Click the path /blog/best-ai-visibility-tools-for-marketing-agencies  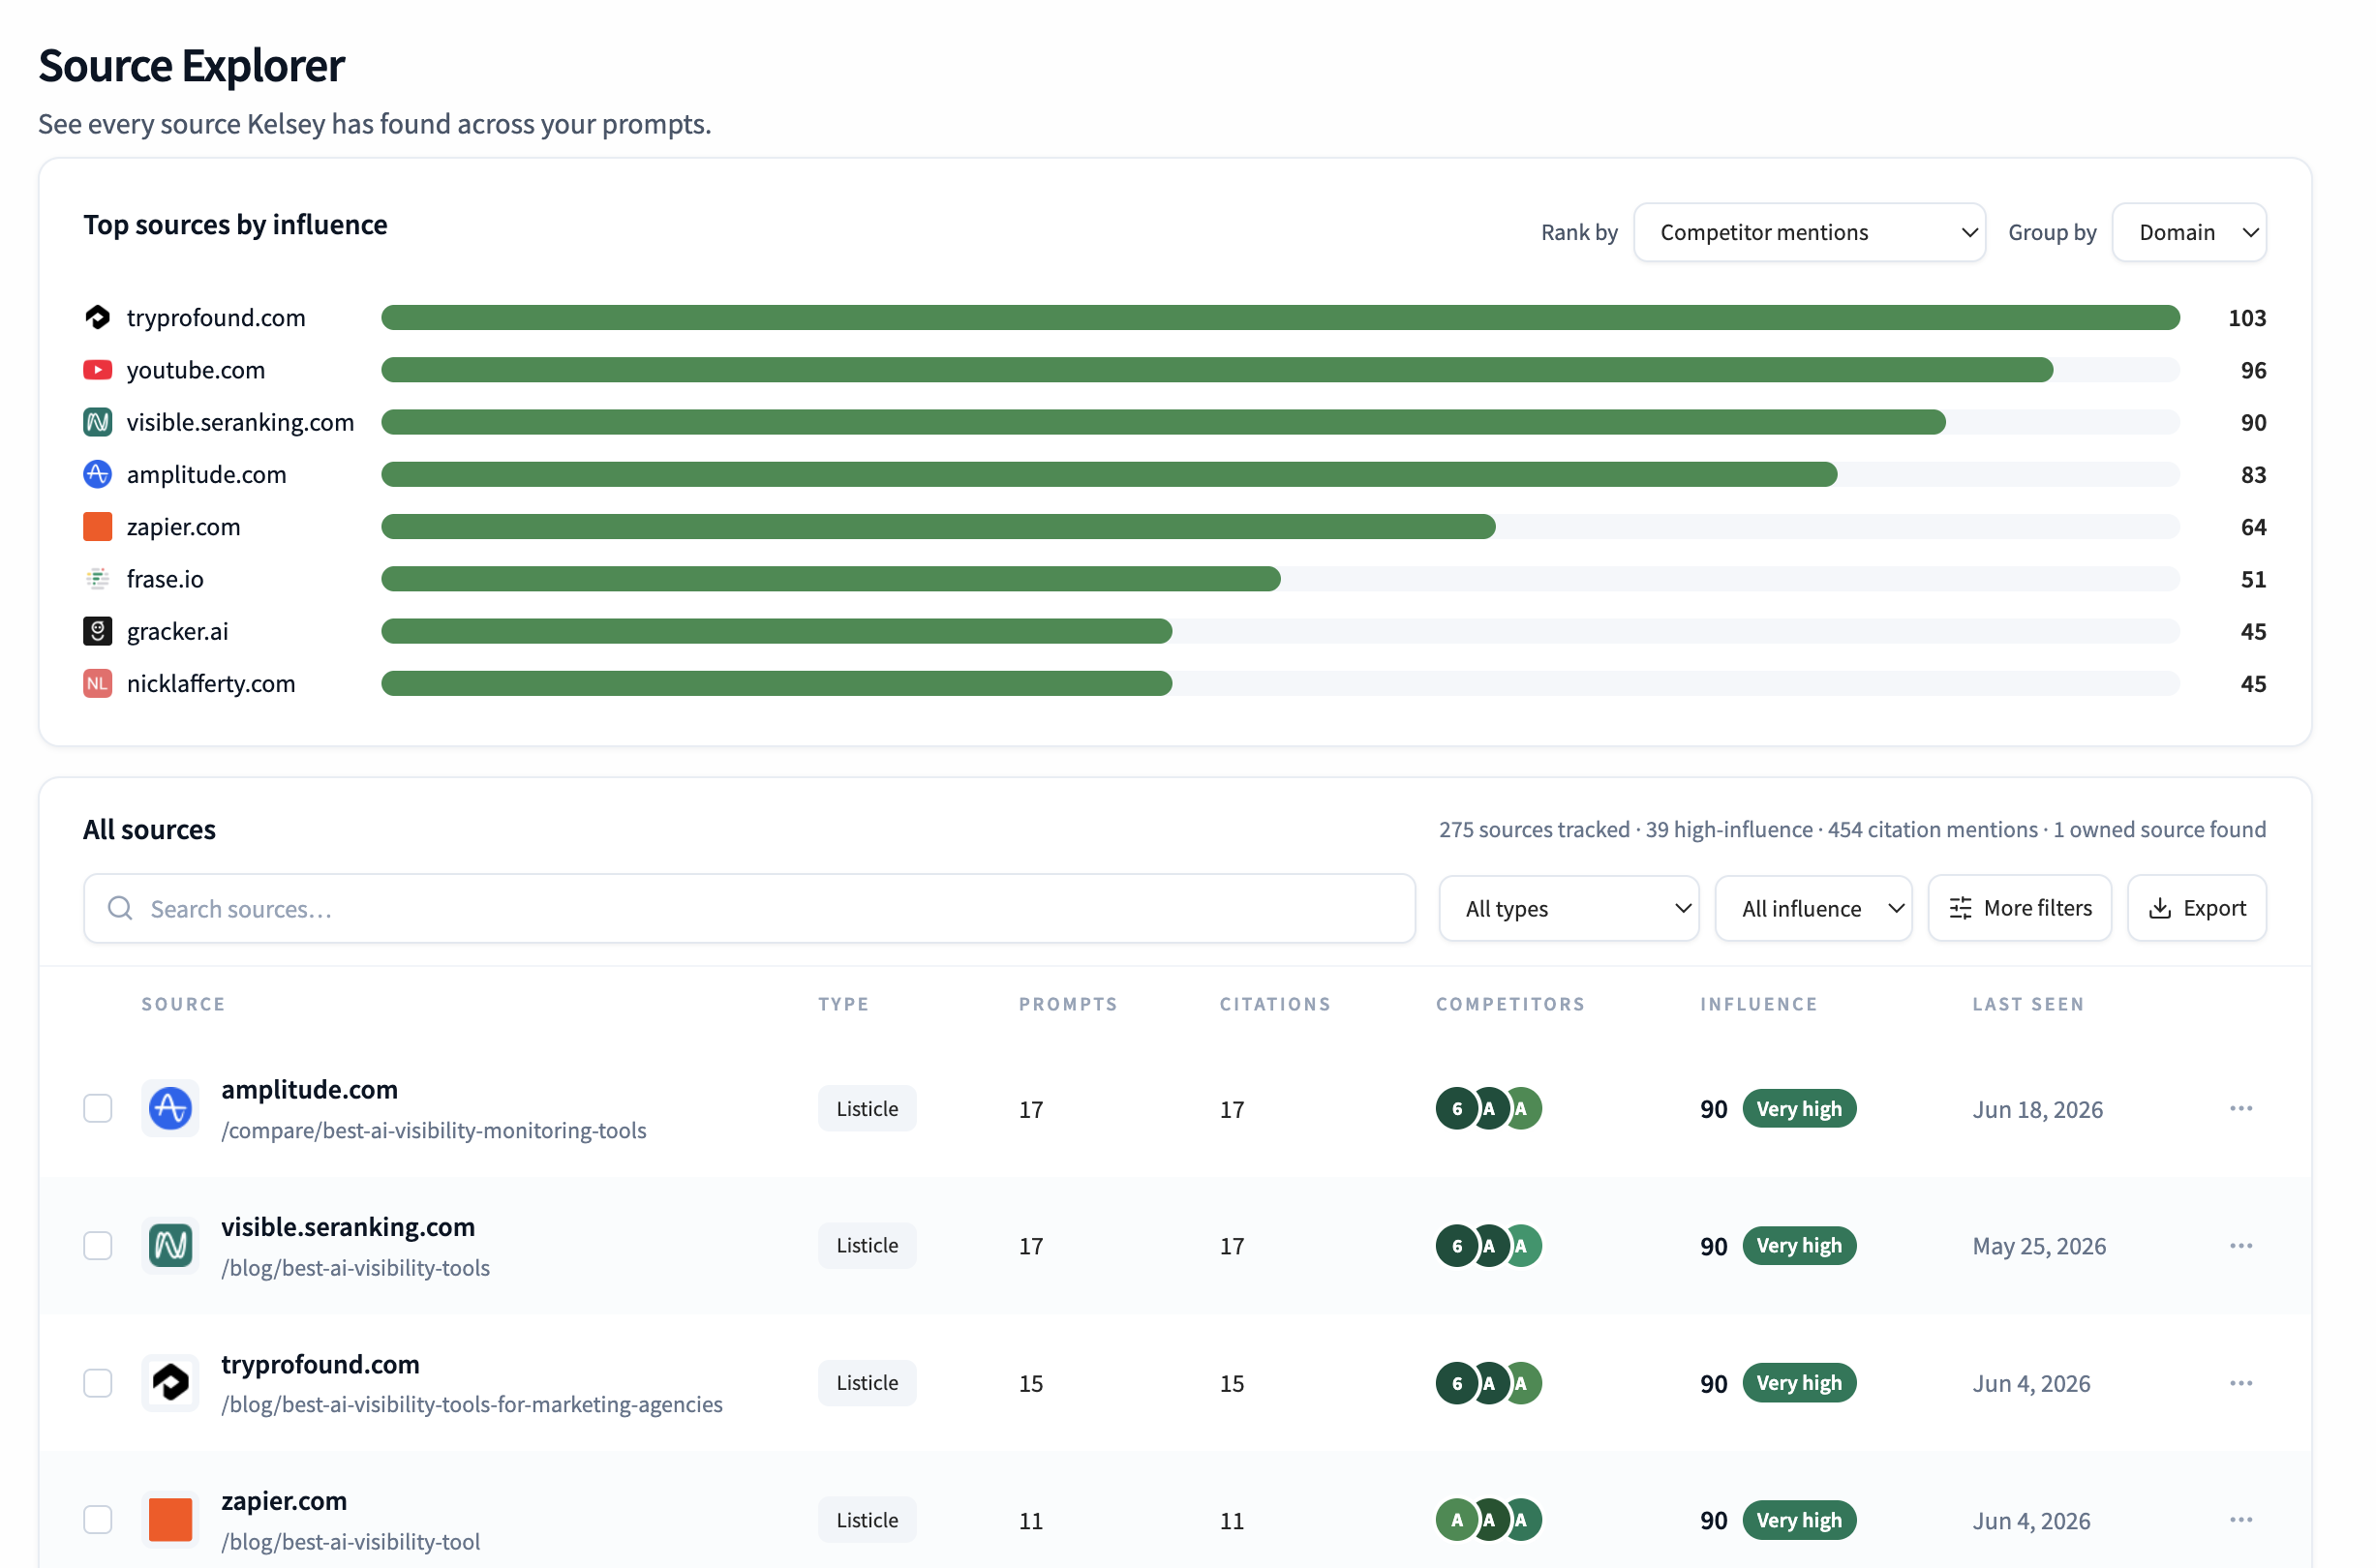472,1405
